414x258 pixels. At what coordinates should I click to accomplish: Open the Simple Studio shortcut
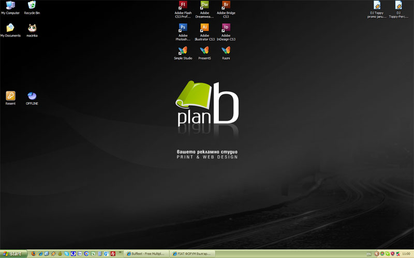click(x=183, y=51)
